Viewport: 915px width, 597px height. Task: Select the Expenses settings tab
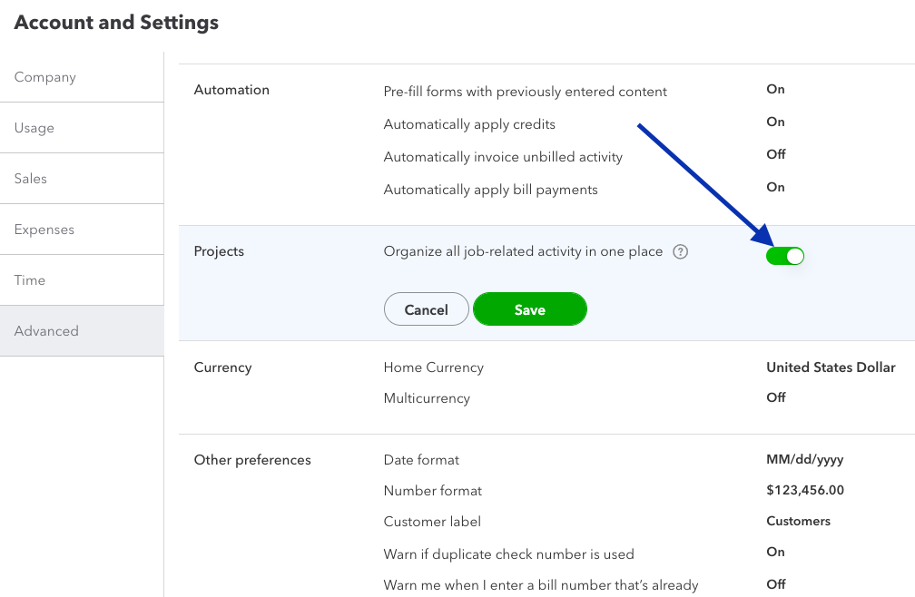[44, 230]
